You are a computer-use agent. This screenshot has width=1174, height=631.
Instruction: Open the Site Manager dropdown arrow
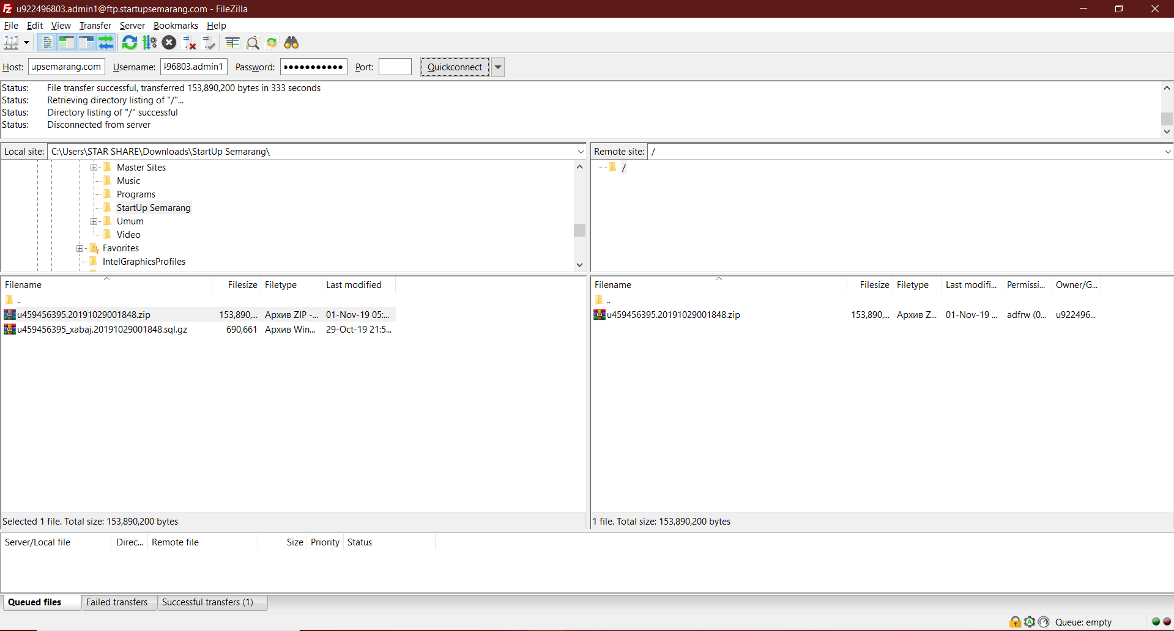tap(26, 43)
